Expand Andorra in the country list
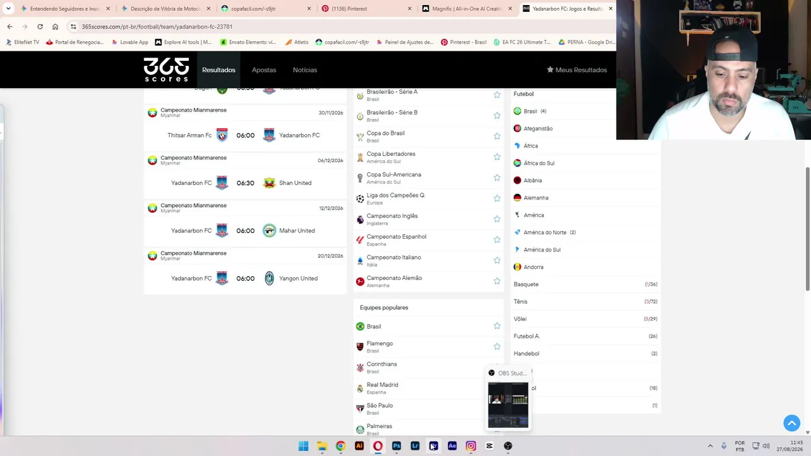The height and width of the screenshot is (456, 811). tap(586, 267)
